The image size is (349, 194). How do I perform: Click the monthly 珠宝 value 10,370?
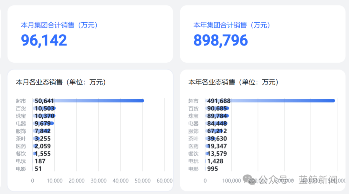click(x=44, y=116)
